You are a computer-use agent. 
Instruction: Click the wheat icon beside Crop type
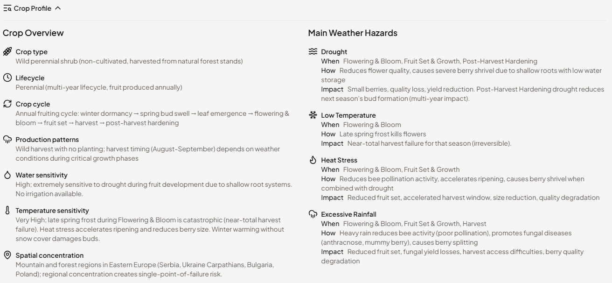pyautogui.click(x=7, y=52)
